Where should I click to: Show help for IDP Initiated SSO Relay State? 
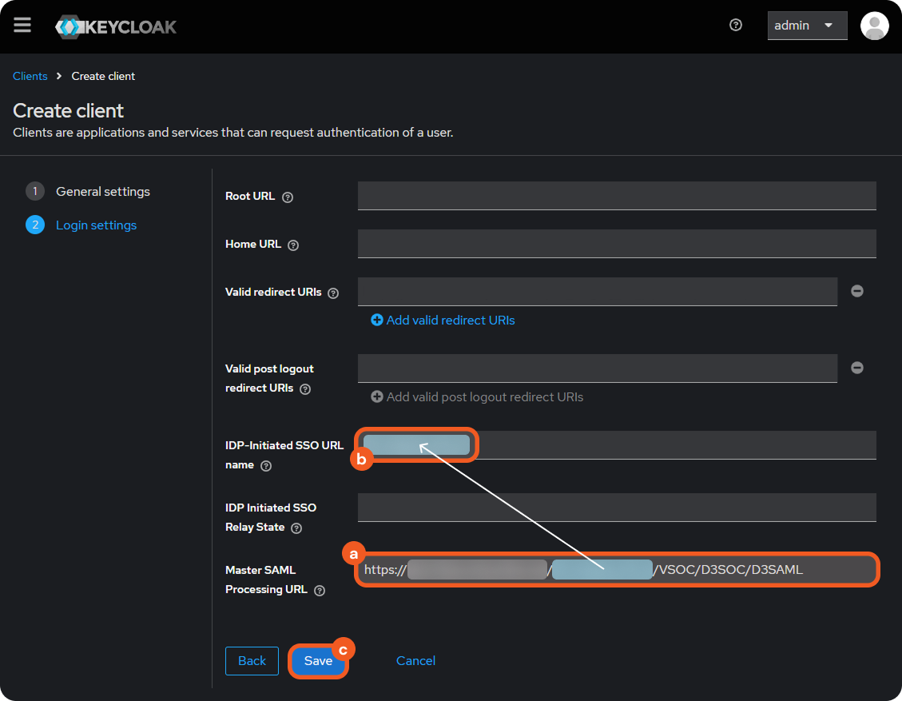tap(296, 528)
